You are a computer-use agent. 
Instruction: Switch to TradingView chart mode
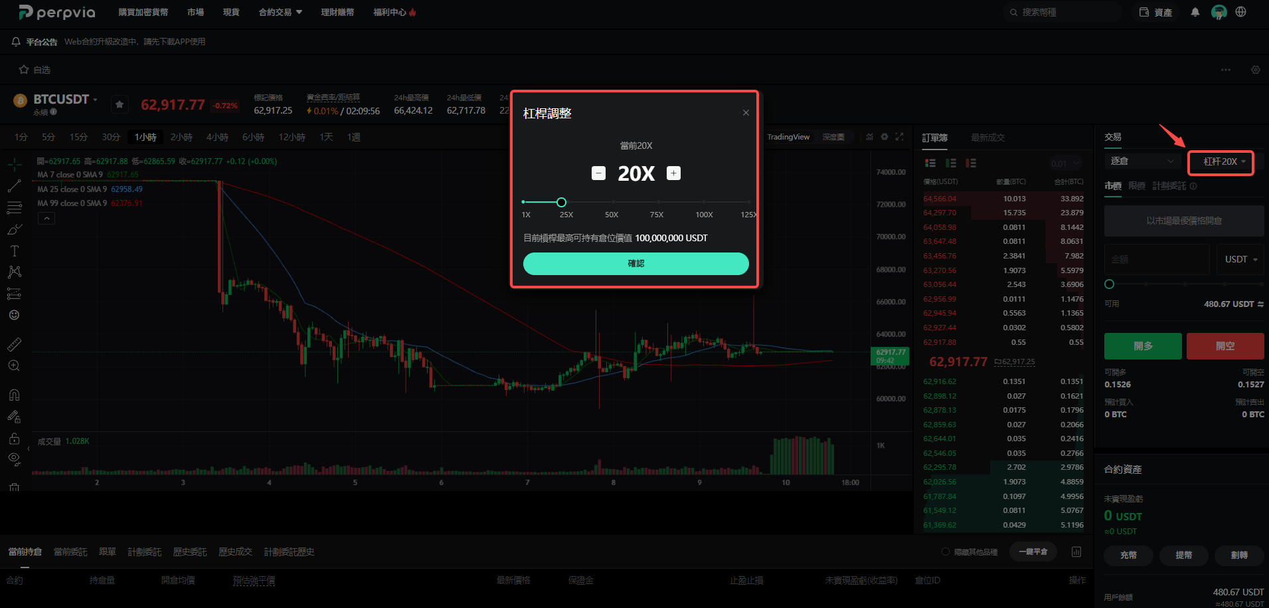pos(788,137)
